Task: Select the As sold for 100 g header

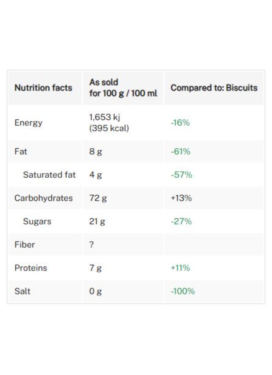Action: [123, 88]
